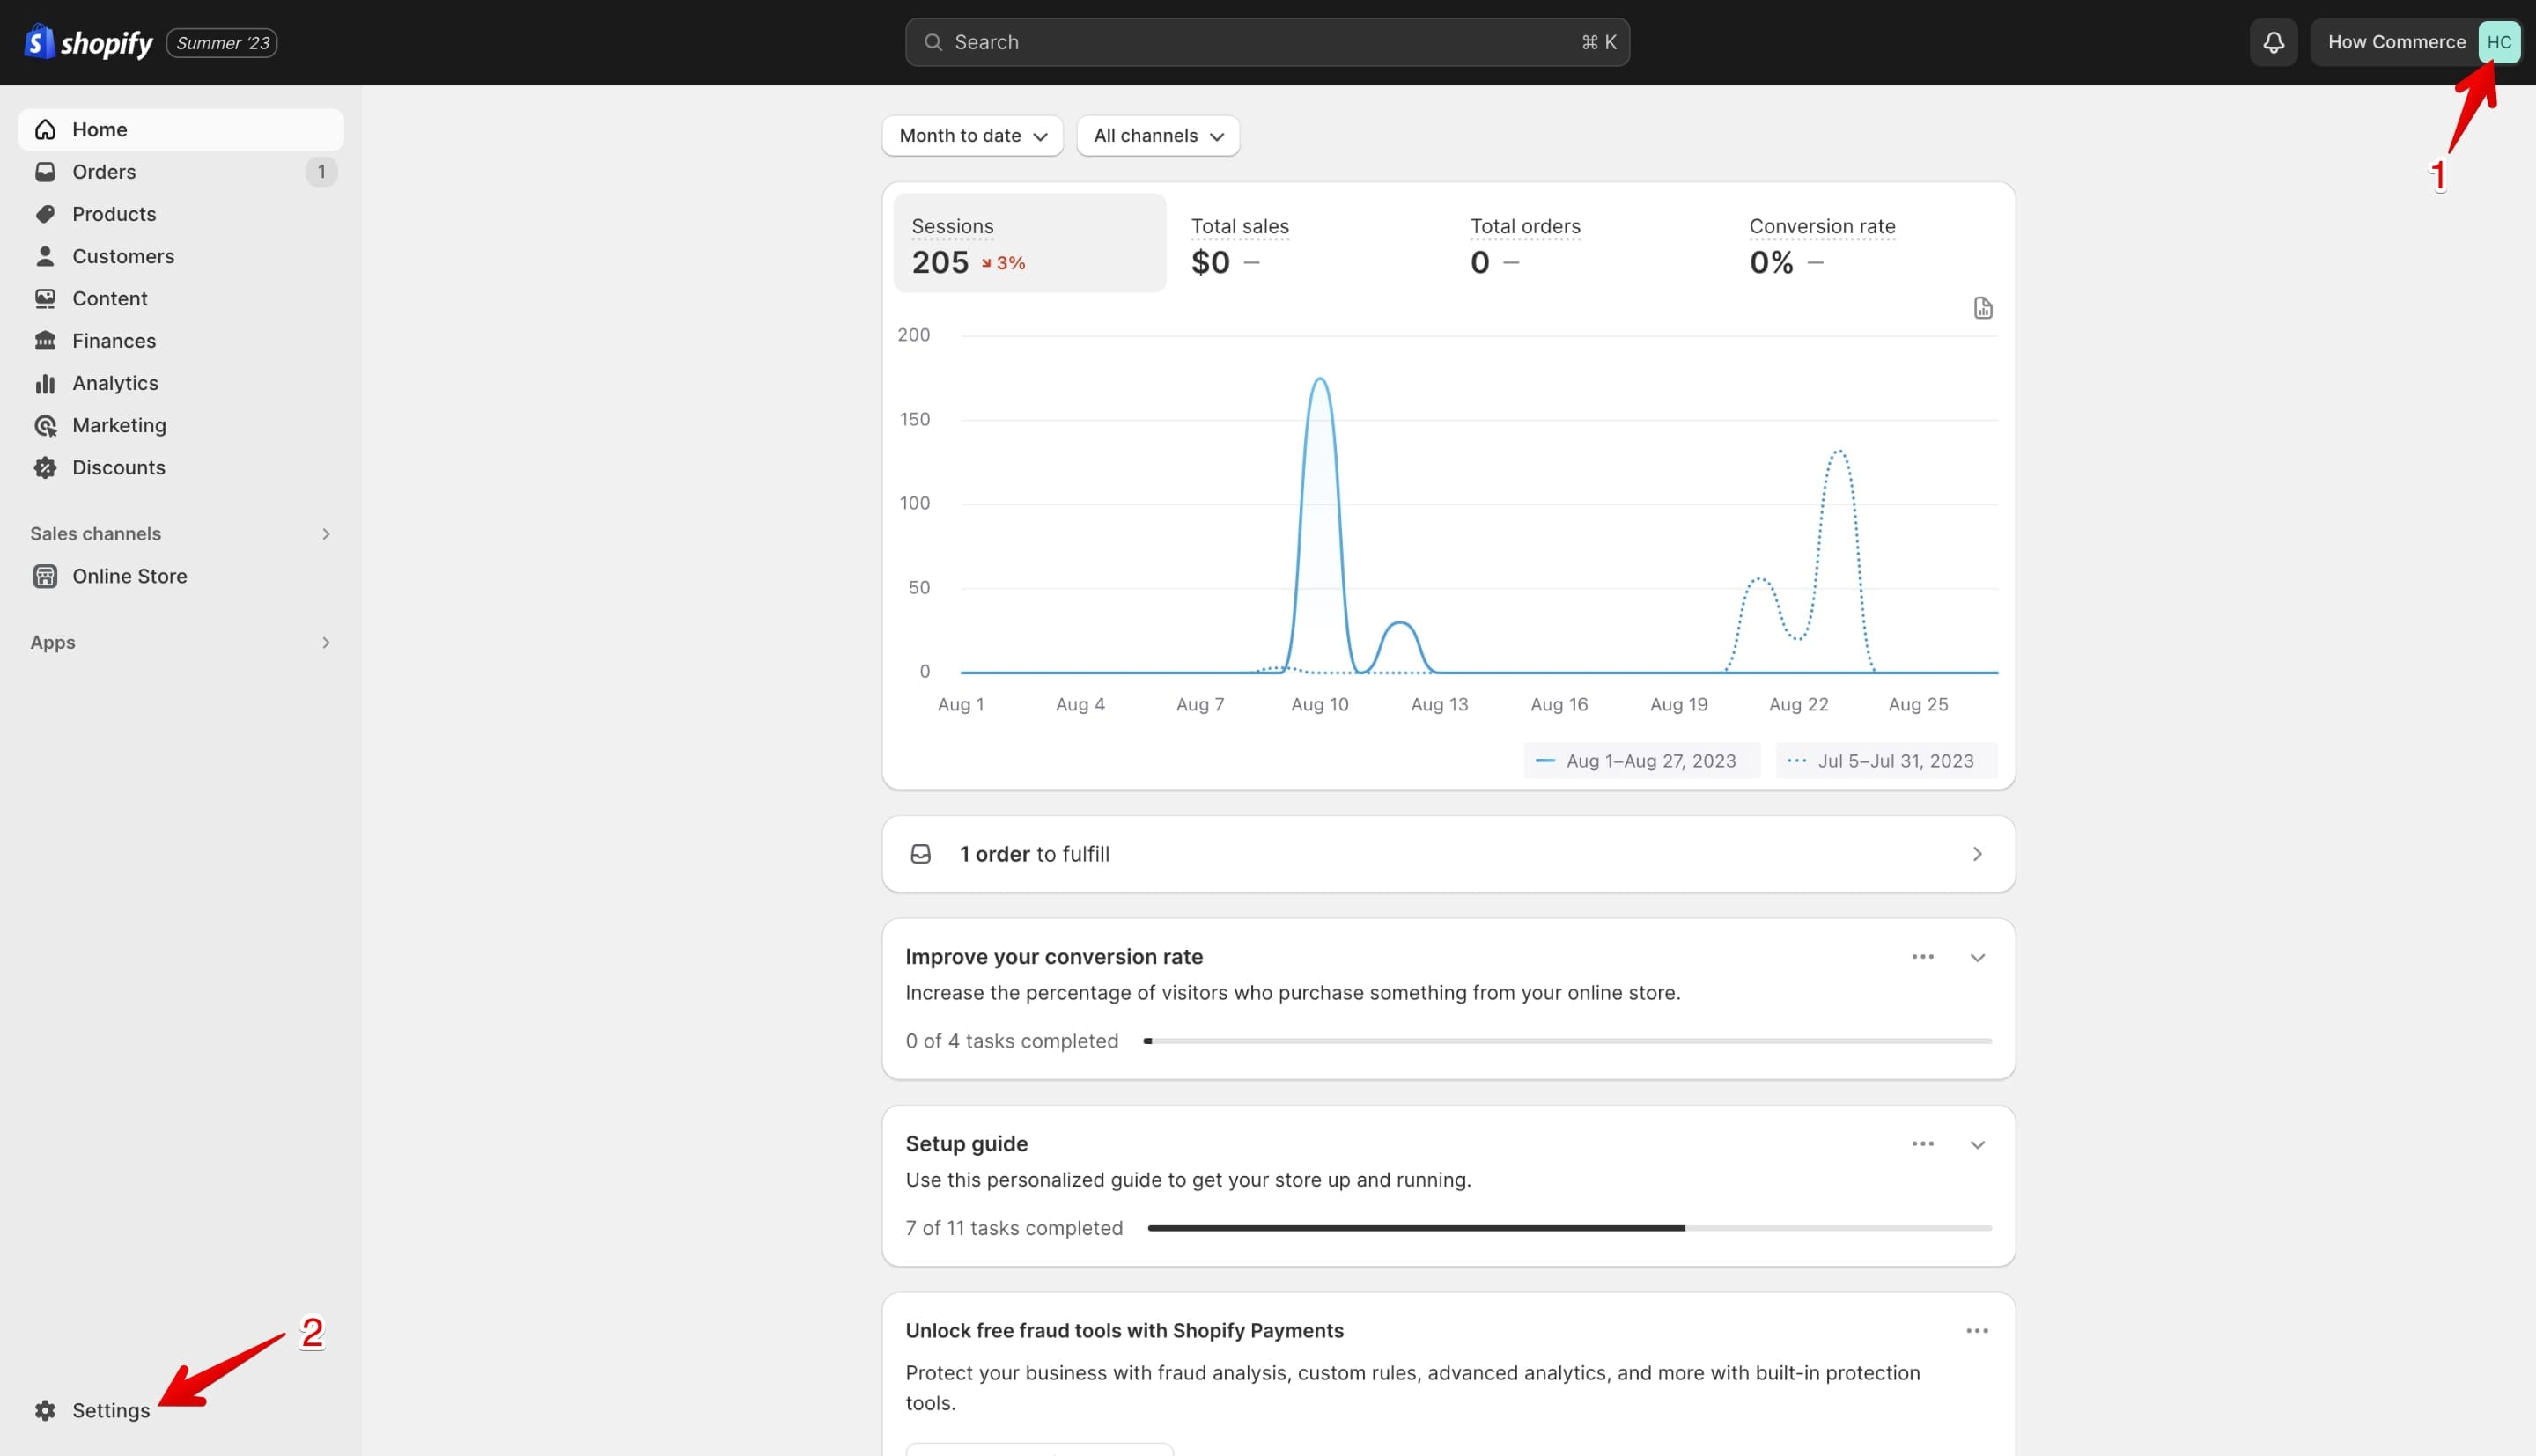Click the Setup guide heading
This screenshot has width=2536, height=1456.
pyautogui.click(x=966, y=1144)
